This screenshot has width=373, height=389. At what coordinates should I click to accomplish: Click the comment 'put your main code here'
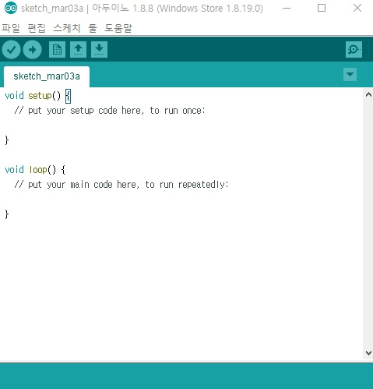[83, 185]
